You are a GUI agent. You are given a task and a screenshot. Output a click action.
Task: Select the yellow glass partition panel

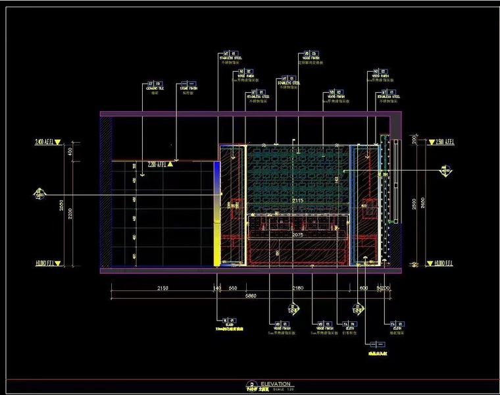point(217,214)
